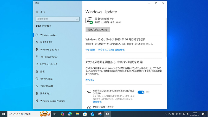Image resolution: width=208 pixels, height=117 pixels.
Task: Click the アクティブ時間を調整して heading
Action: pyautogui.click(x=114, y=62)
